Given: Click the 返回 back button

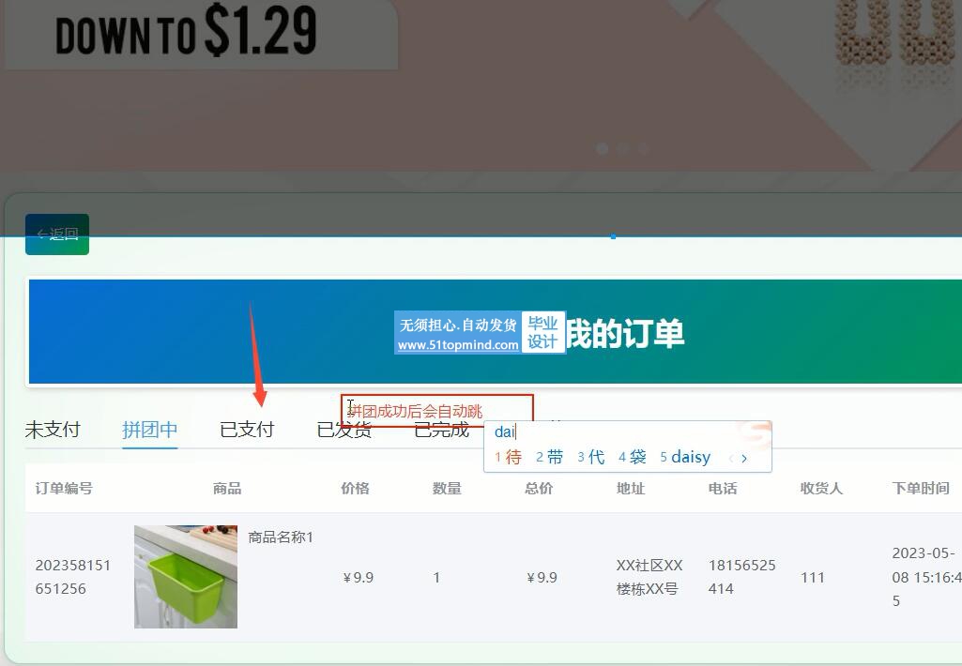Looking at the screenshot, I should [x=57, y=235].
